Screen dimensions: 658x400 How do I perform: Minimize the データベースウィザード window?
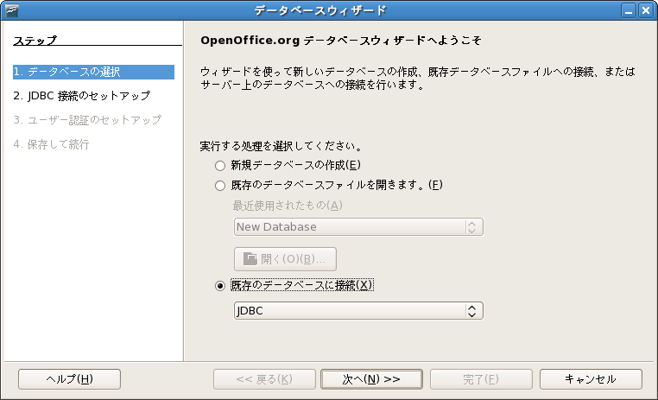(x=629, y=10)
